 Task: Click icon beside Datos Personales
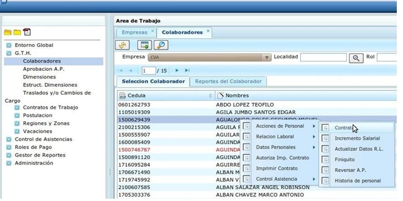[247, 147]
